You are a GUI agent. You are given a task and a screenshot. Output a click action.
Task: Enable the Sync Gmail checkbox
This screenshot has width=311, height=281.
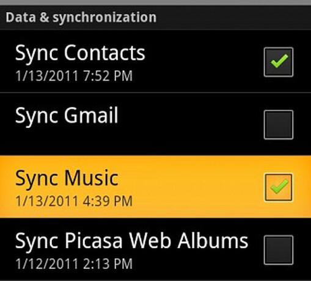point(279,124)
